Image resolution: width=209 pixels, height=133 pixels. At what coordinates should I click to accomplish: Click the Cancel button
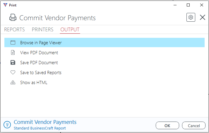pyautogui.click(x=194, y=125)
